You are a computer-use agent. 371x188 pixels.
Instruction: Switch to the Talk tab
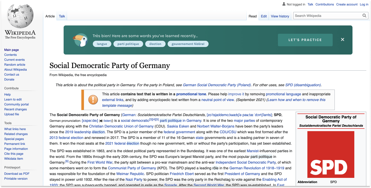pos(62,16)
